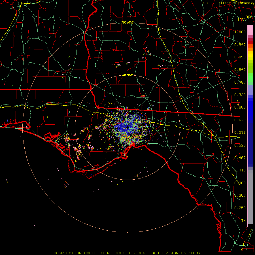Click the 0.893 scale label
The image size is (255, 255).
pyautogui.click(x=240, y=57)
